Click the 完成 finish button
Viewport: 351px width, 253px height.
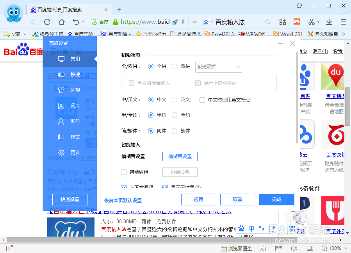click(277, 200)
